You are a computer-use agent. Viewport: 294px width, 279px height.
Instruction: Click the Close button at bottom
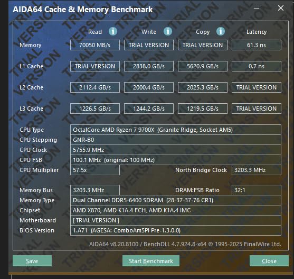pyautogui.click(x=269, y=260)
